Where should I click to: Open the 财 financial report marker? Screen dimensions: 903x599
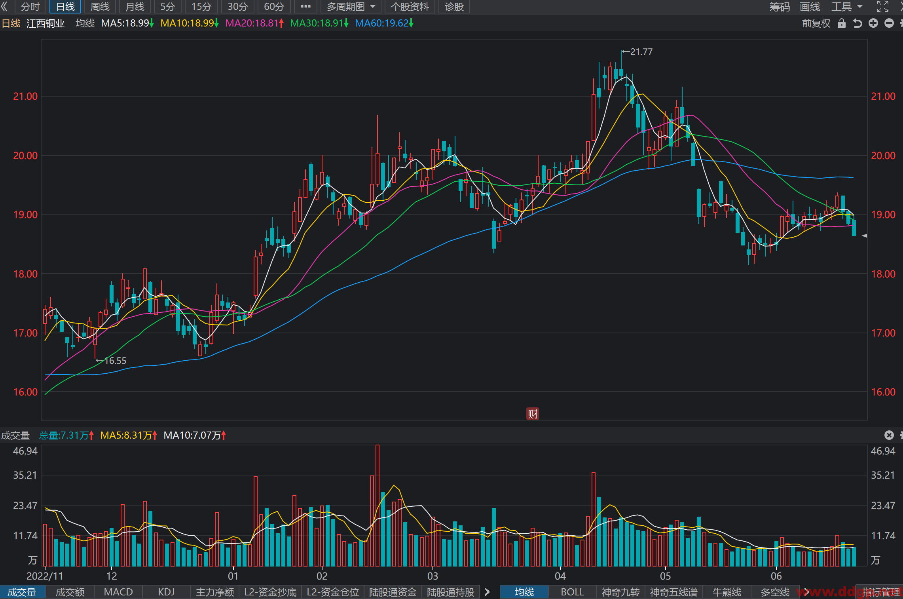coord(533,414)
